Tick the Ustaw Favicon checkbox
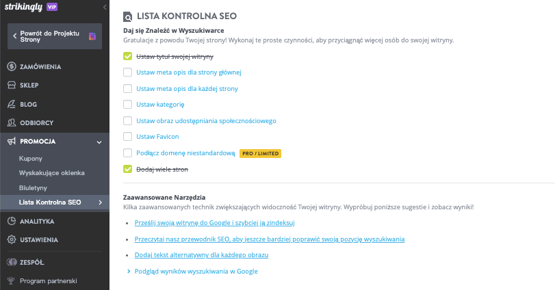Viewport: 555px width, 290px height. (x=127, y=137)
